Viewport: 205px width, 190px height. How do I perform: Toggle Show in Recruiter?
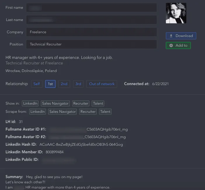pyautogui.click(x=81, y=103)
